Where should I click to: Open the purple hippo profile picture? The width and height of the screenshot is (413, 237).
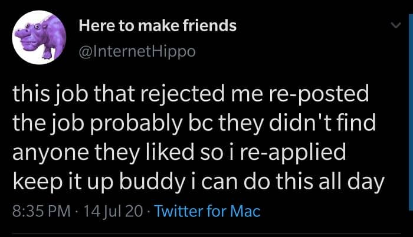click(39, 39)
